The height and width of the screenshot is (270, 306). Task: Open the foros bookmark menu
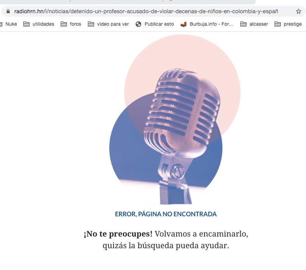(75, 24)
